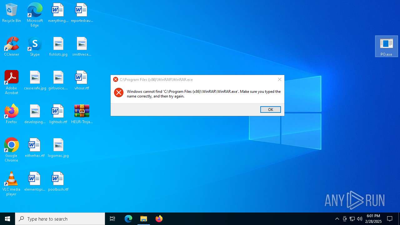400x225 pixels.
Task: Open Microsoft Edge from the taskbar
Action: (x=128, y=219)
